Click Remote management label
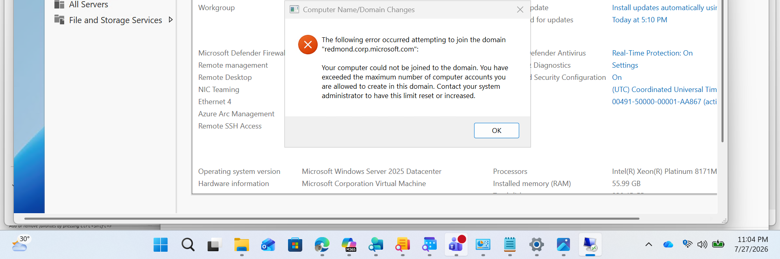 pyautogui.click(x=233, y=65)
